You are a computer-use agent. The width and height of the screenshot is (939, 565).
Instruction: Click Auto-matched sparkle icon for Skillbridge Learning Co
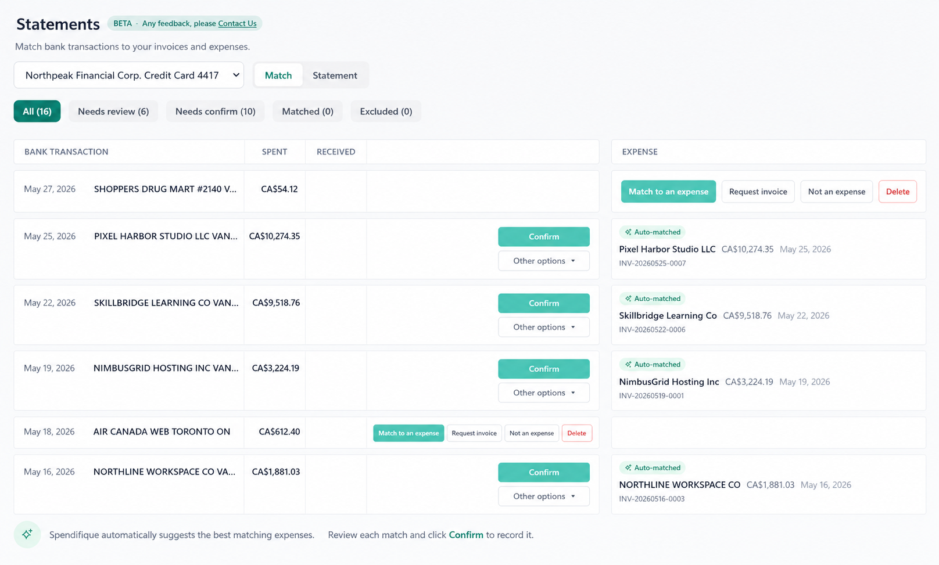pyautogui.click(x=628, y=298)
